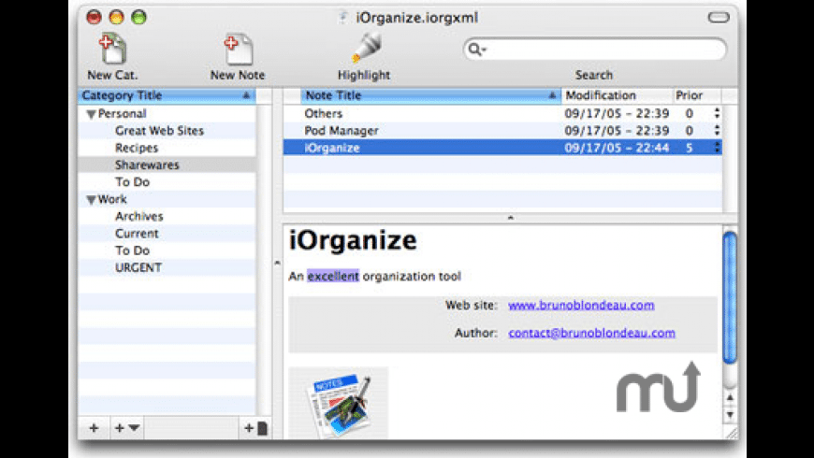This screenshot has height=458, width=814.
Task: Select the Pod Manager note
Action: [502, 131]
